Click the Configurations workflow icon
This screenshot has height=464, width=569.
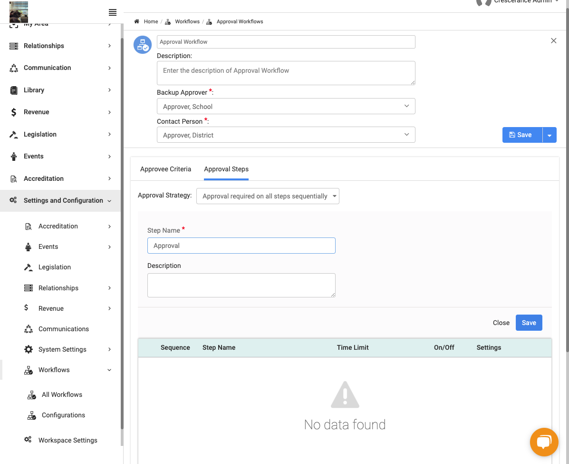click(31, 415)
